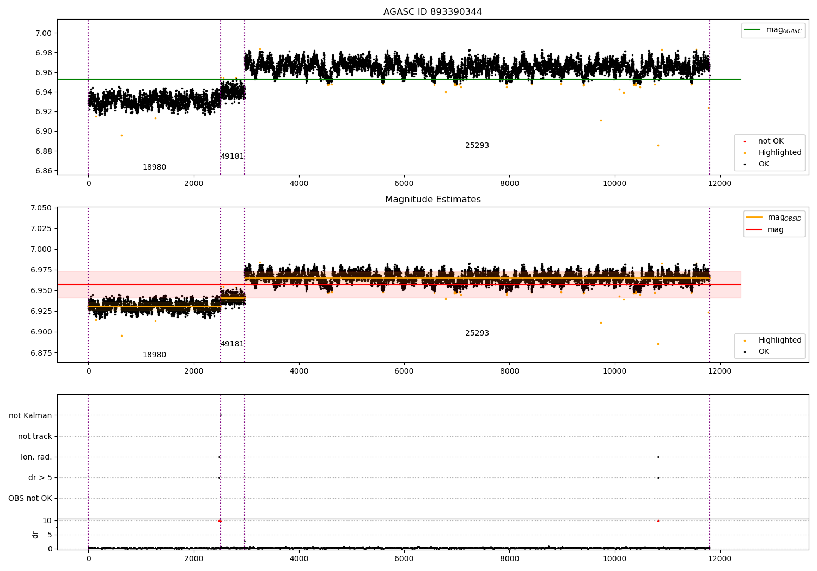
Task: Click obsid label 18980 in the AGASC ID plot
Action: (x=154, y=167)
